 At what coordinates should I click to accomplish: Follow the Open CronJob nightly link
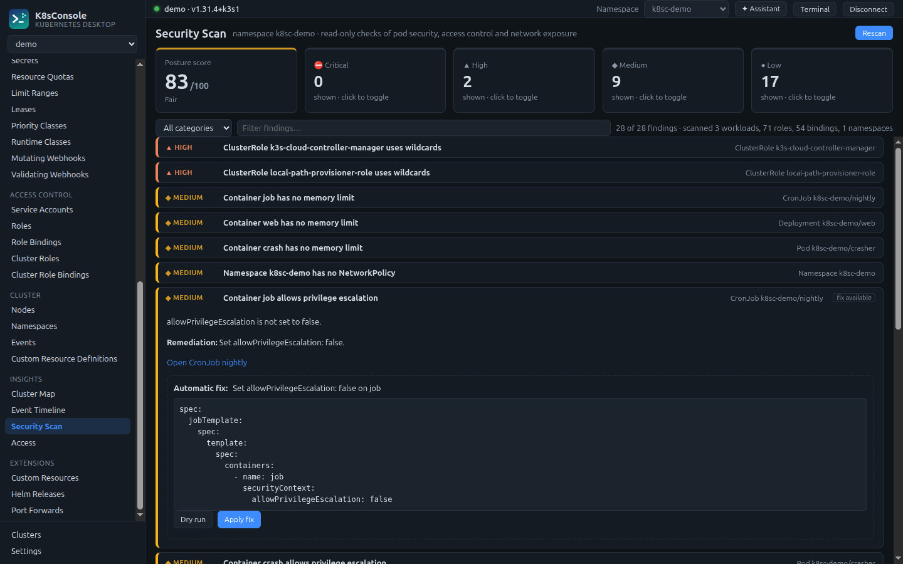click(x=207, y=362)
